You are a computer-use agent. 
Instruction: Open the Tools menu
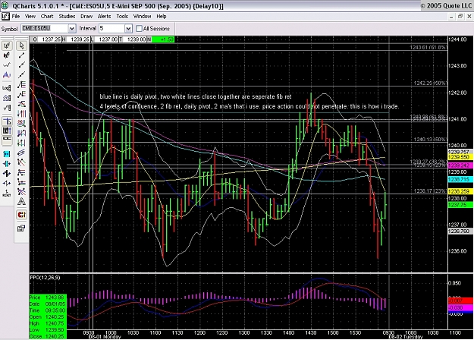(122, 17)
